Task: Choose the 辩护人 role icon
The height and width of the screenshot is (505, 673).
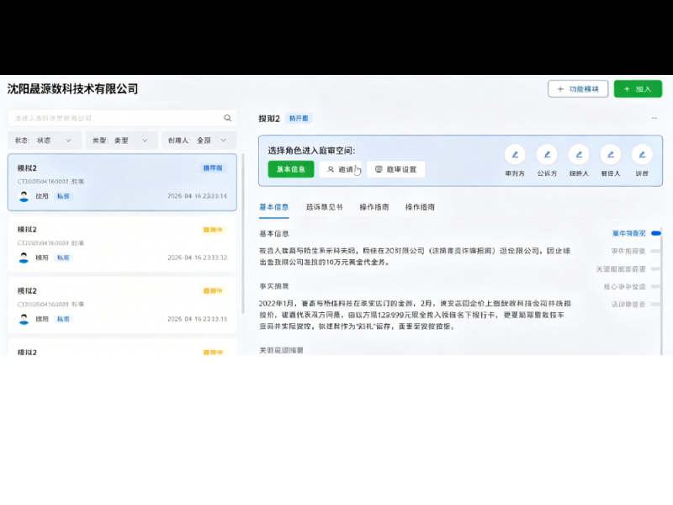Action: [x=579, y=155]
